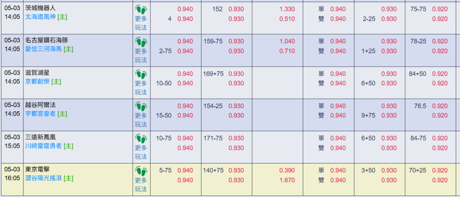The width and height of the screenshot is (460, 197).
Task: Select team 川崎雷霆勇者
Action: point(44,146)
